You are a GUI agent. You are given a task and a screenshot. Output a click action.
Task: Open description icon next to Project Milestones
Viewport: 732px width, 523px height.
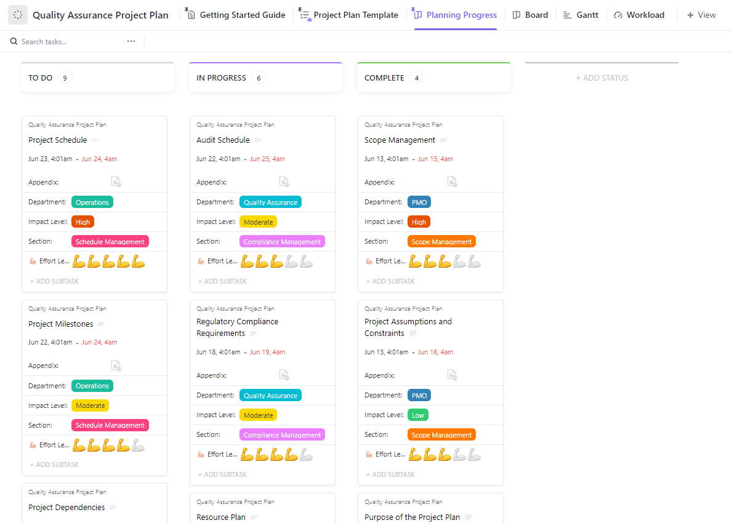pos(102,324)
